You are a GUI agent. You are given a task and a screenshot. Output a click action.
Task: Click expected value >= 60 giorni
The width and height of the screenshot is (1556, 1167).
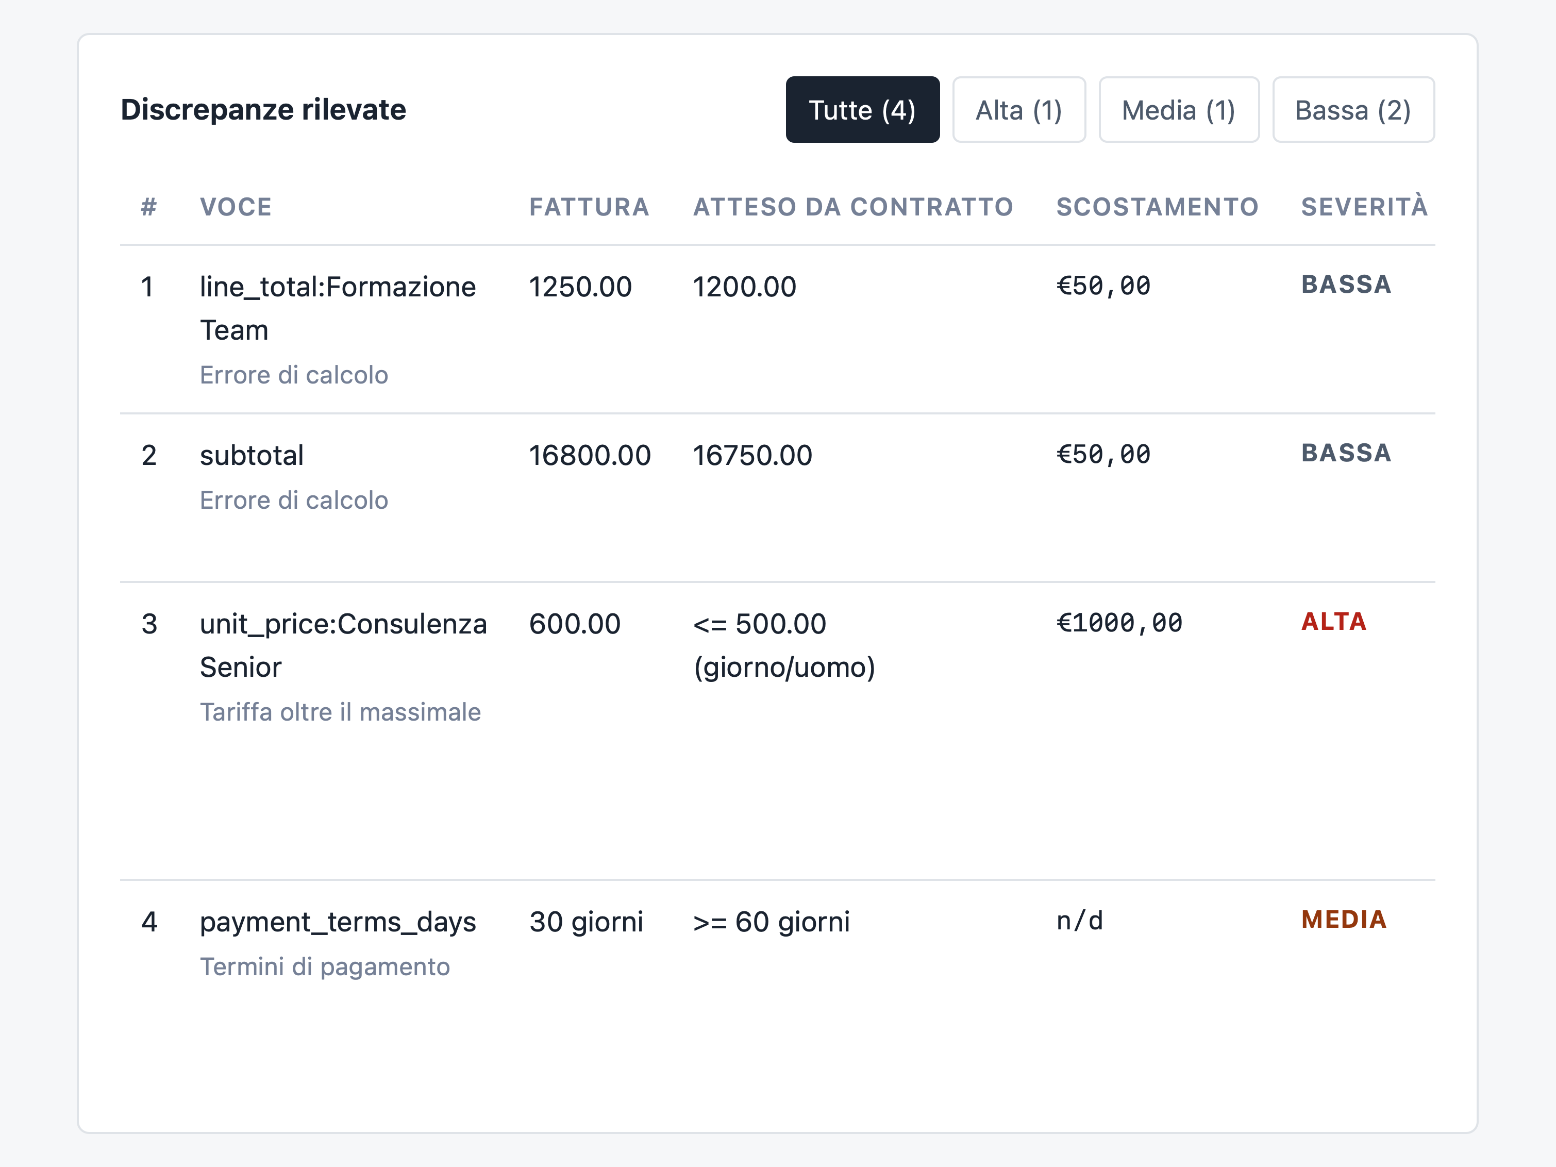coord(771,922)
